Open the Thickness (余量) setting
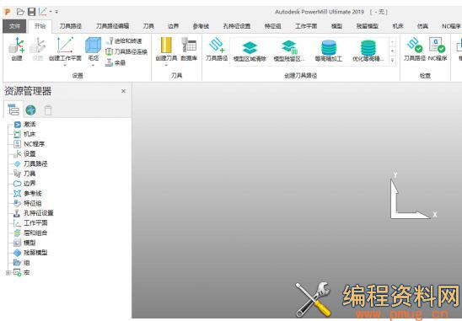462x321 pixels. coord(115,62)
